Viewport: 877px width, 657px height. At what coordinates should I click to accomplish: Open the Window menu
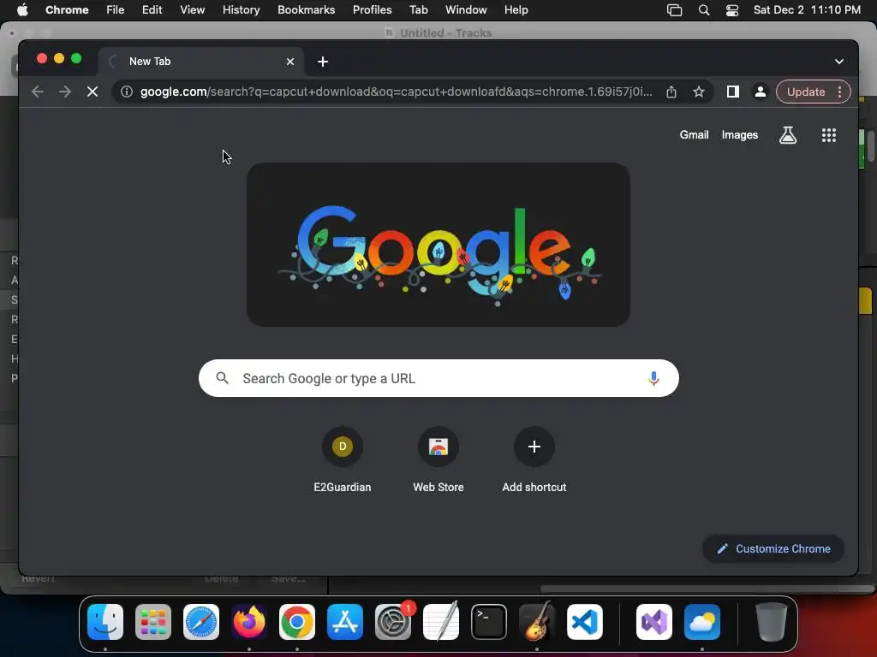[466, 10]
